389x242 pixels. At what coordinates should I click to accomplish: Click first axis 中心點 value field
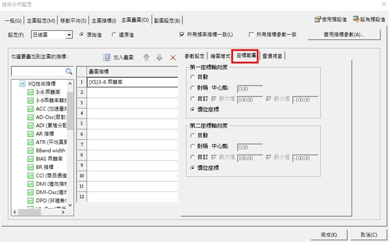coord(250,89)
